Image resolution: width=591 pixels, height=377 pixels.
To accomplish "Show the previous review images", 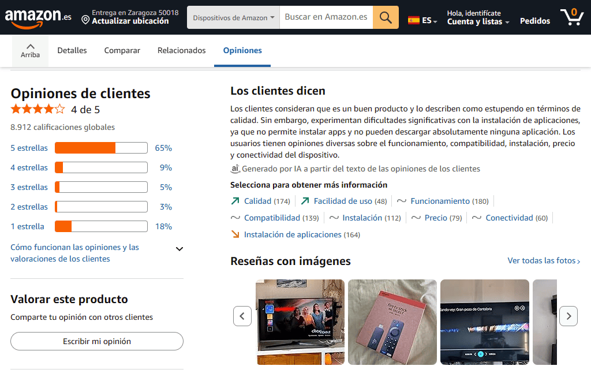I will [242, 316].
